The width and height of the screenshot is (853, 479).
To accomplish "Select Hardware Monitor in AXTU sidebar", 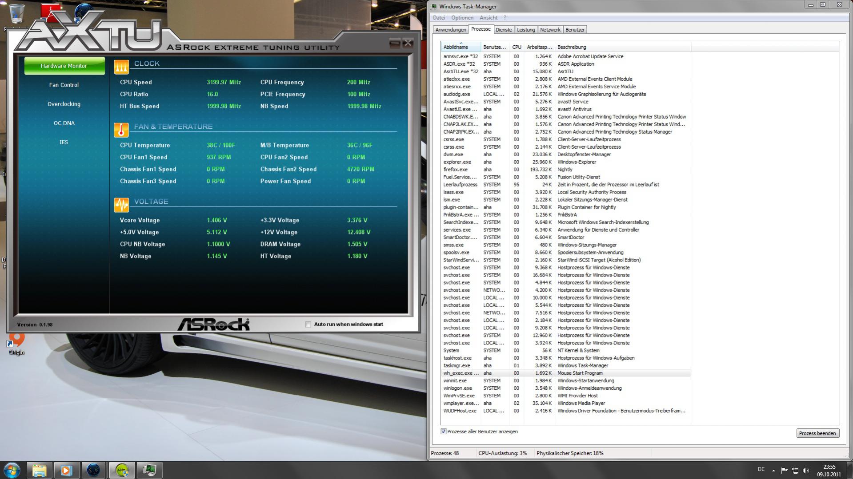I will point(64,66).
